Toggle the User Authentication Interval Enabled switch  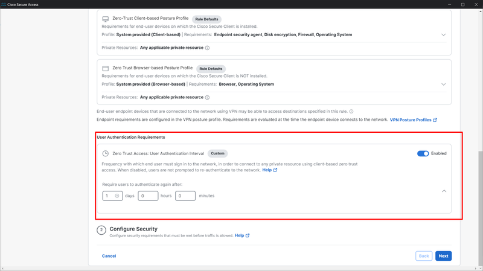pyautogui.click(x=423, y=153)
